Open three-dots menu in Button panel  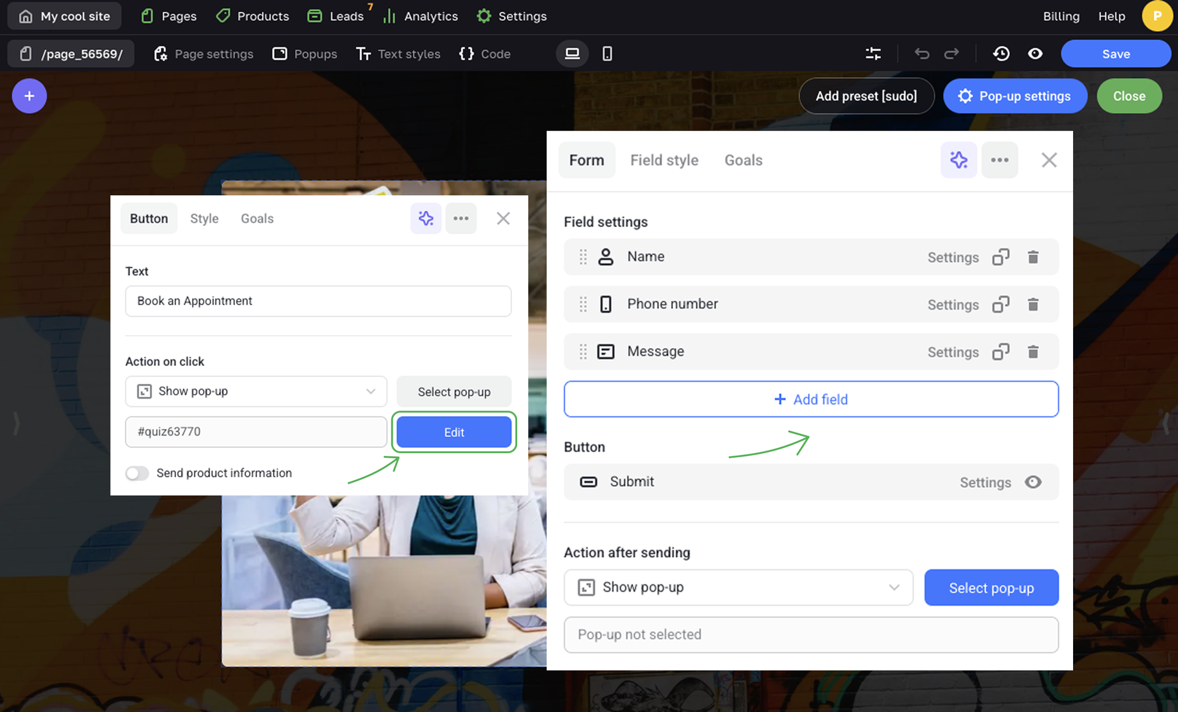point(461,219)
